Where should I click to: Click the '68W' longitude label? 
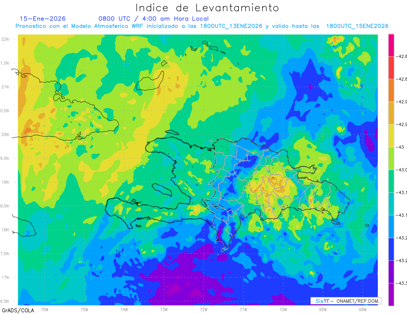coord(363,310)
